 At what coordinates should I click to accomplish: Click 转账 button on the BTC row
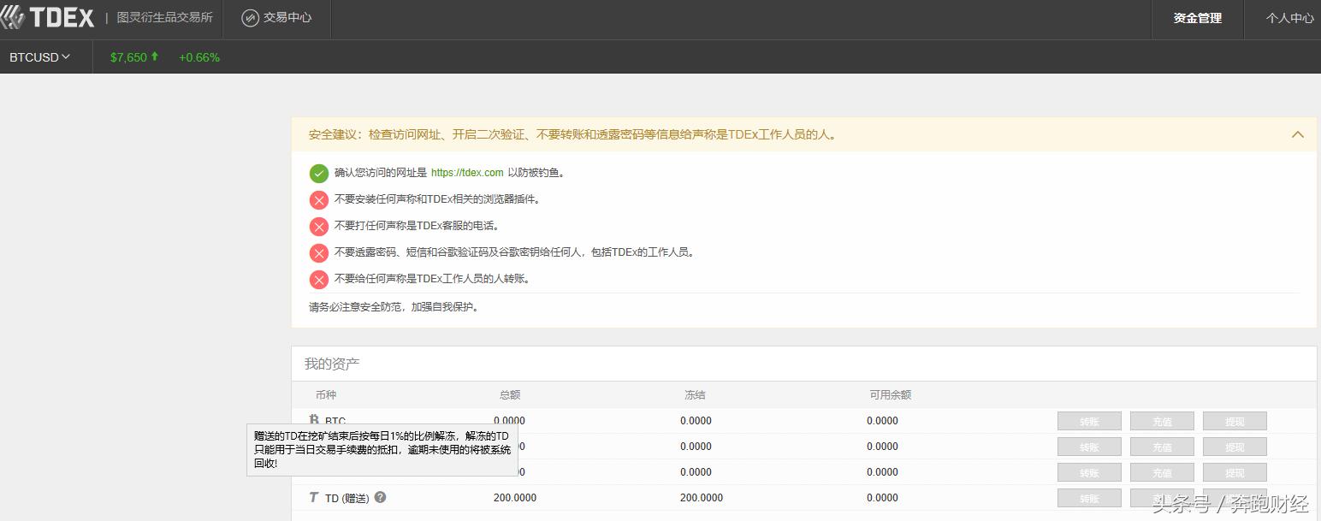[x=1089, y=420]
